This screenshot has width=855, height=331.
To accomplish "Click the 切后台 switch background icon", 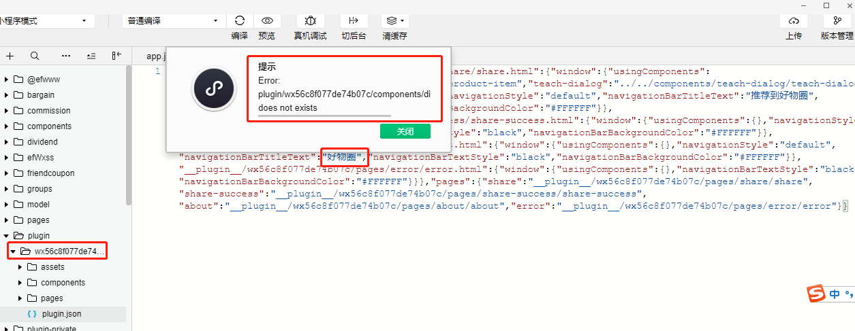I will (x=354, y=20).
